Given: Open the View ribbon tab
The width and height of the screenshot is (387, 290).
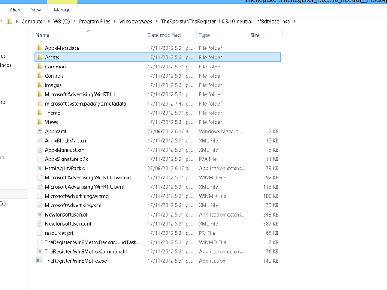Looking at the screenshot, I should 36,10.
